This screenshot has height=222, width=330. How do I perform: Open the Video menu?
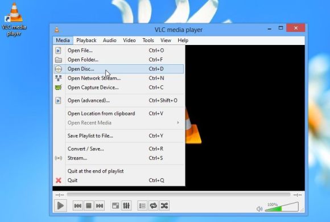(129, 40)
